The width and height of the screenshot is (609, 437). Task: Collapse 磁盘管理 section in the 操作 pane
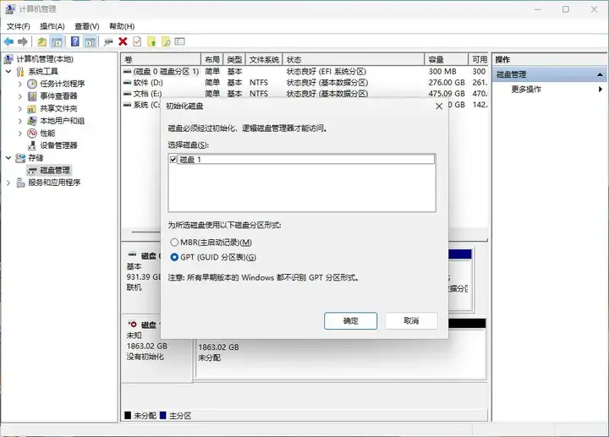coord(600,74)
